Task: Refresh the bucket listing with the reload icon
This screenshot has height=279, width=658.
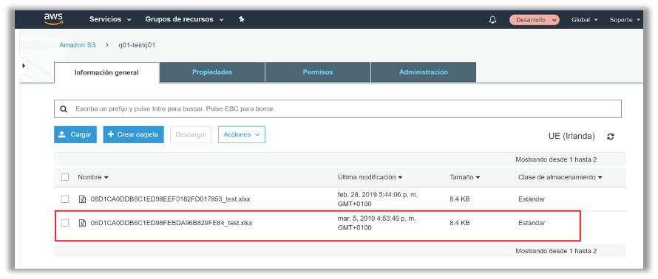Action: 611,136
